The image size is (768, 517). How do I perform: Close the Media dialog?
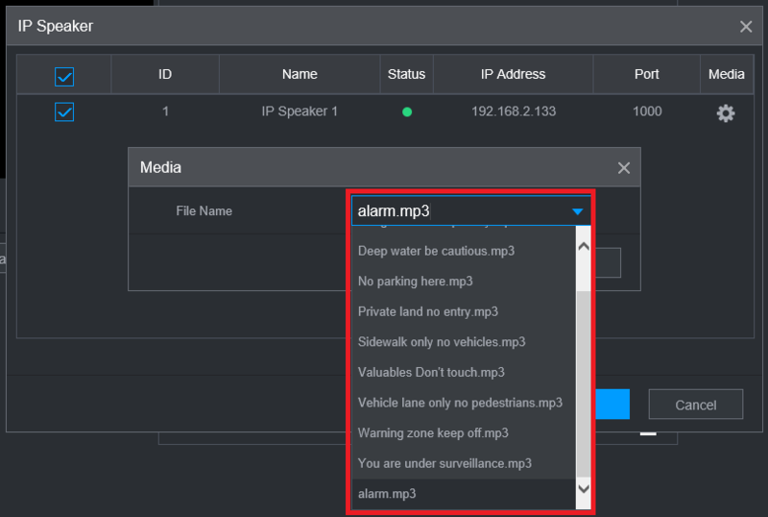(x=624, y=168)
